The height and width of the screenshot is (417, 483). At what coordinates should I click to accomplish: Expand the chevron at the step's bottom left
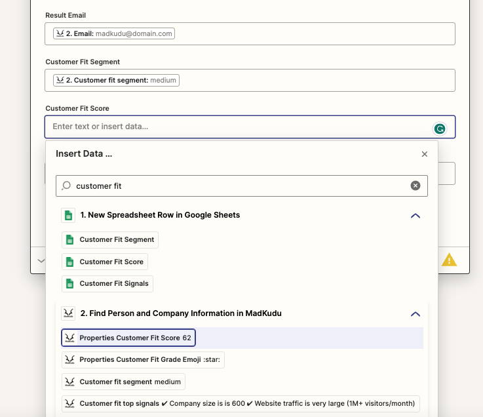coord(41,261)
